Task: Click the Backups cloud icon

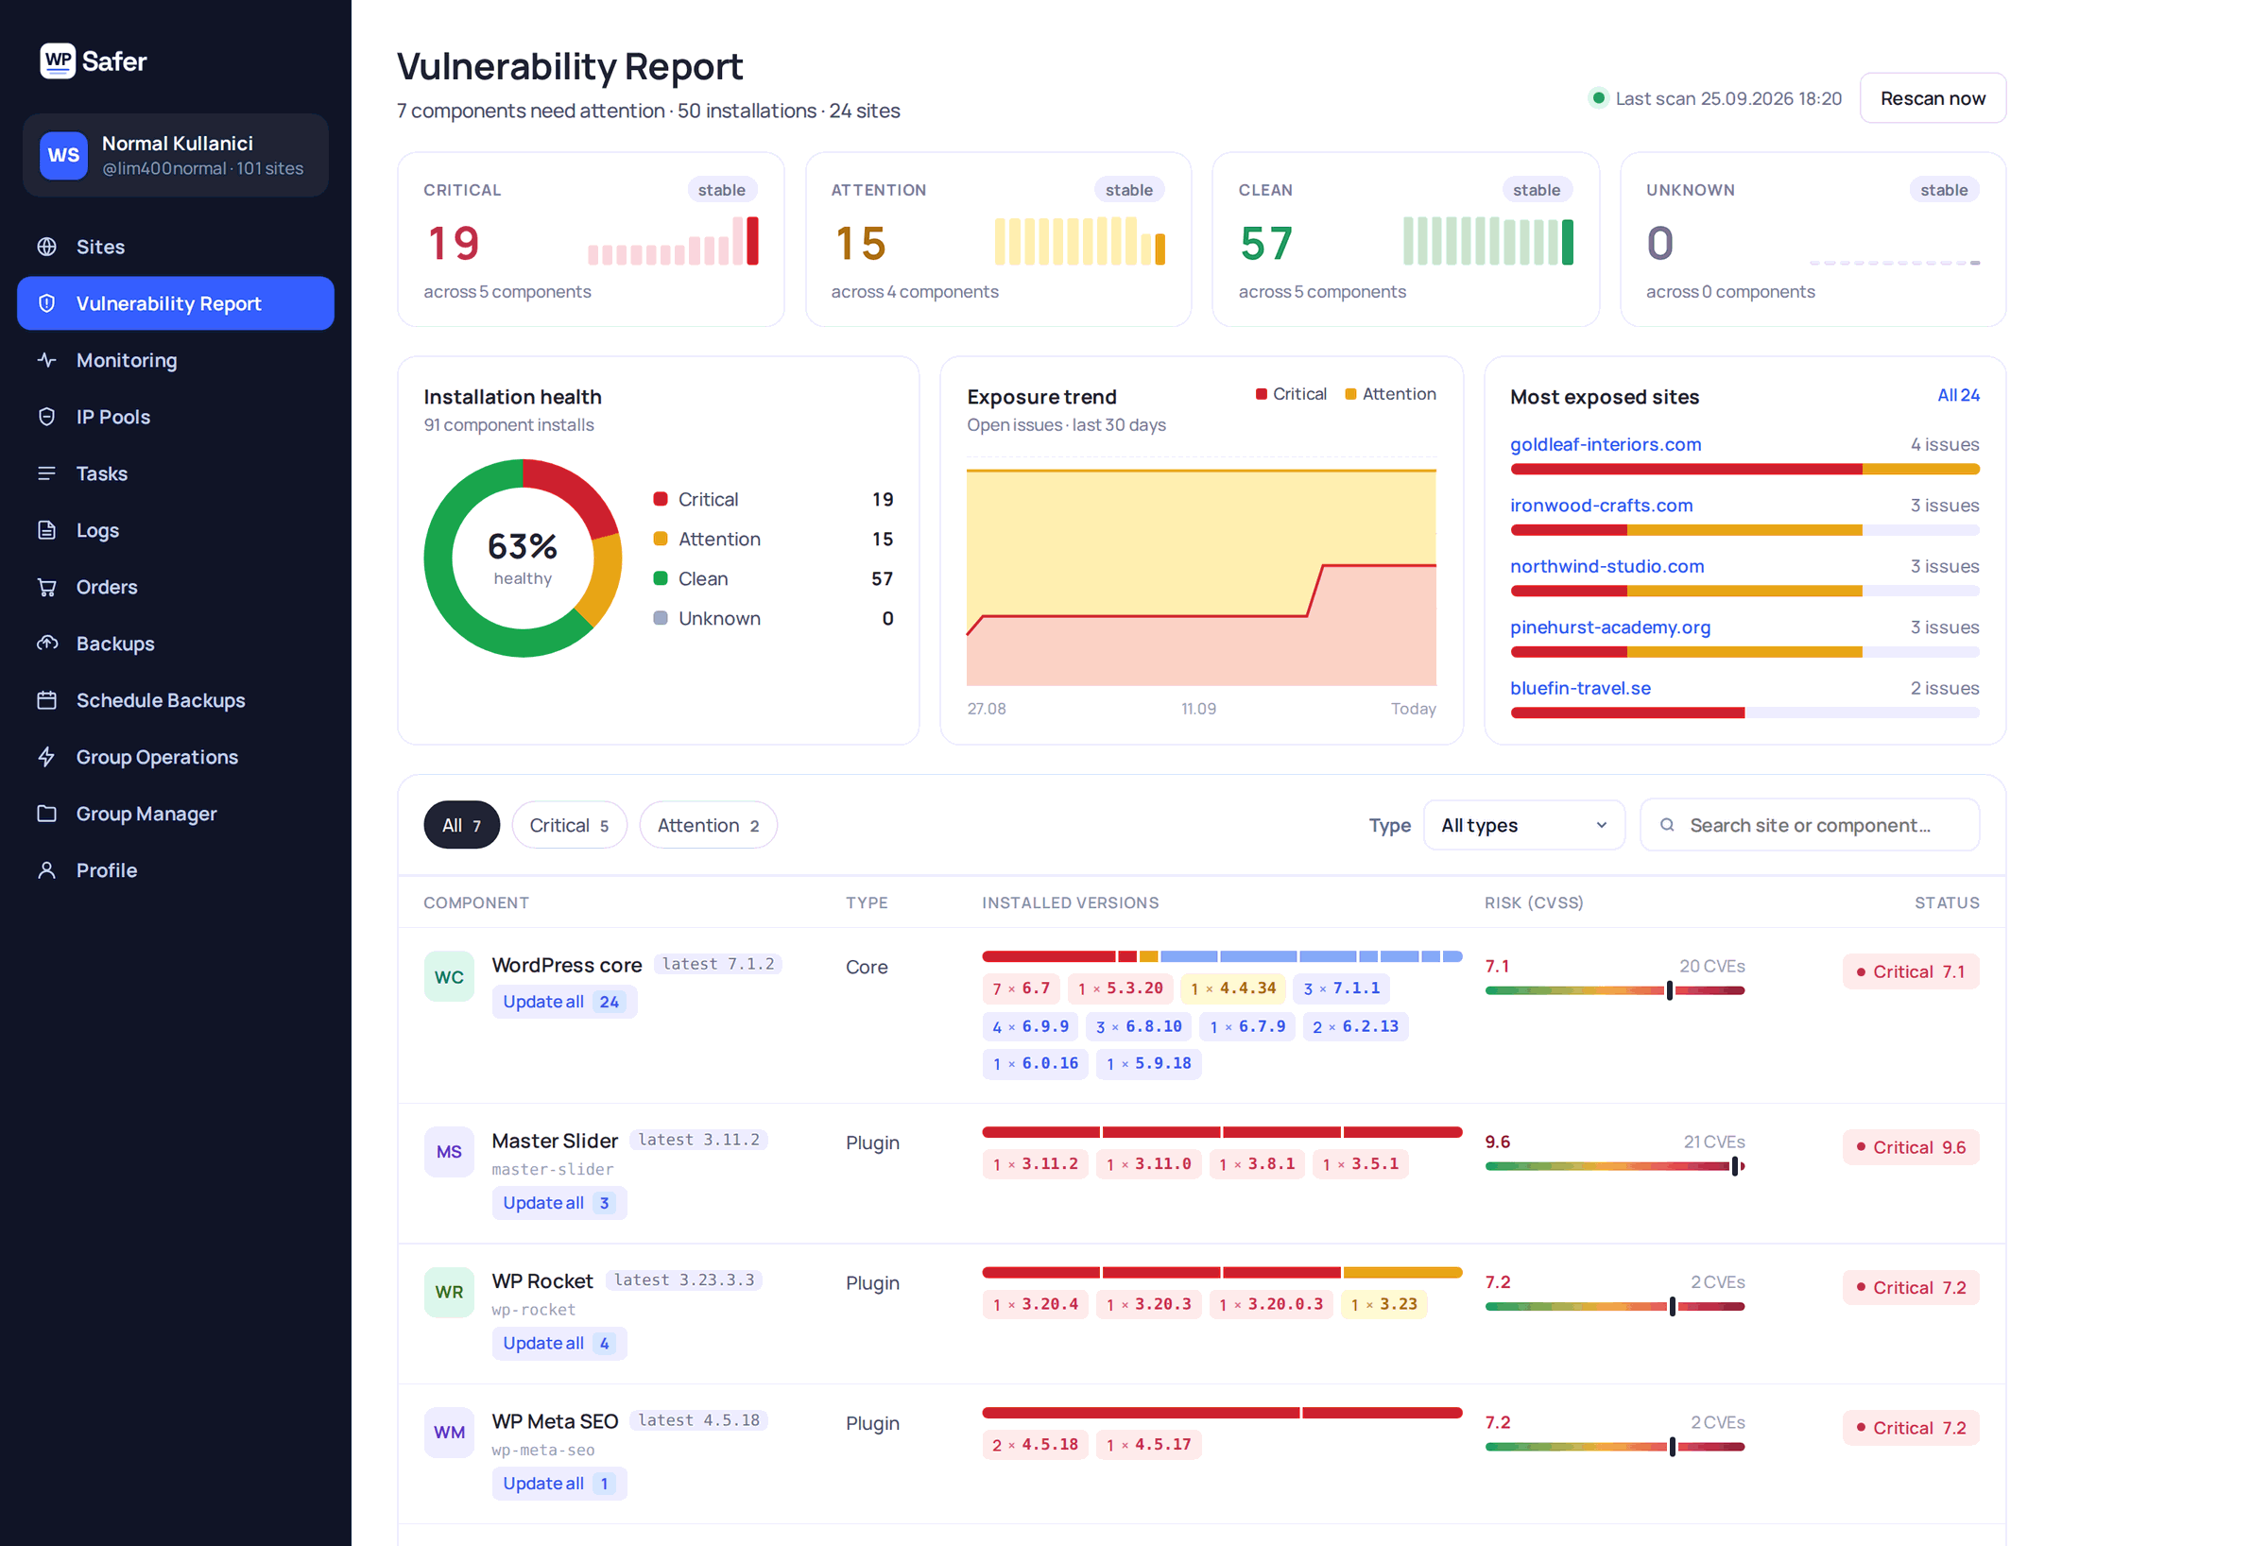Action: (x=47, y=644)
